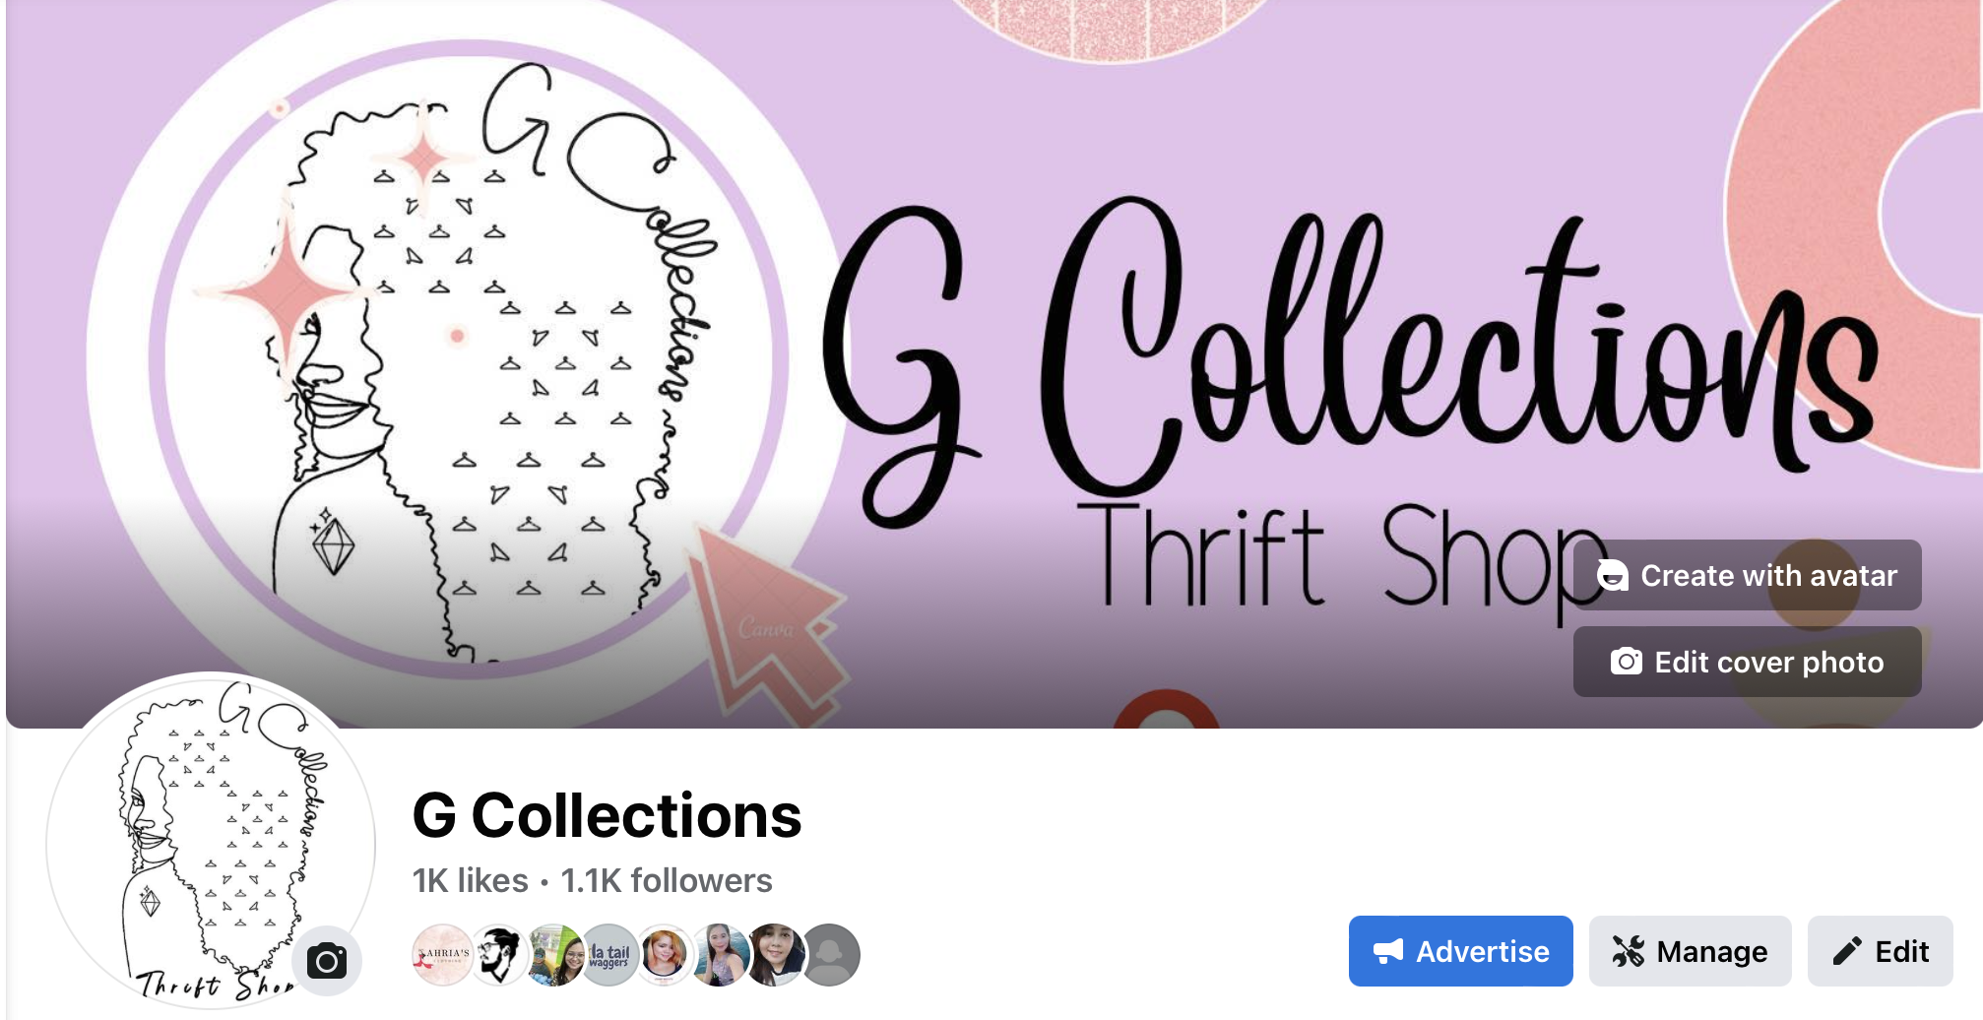
Task: Click Create with avatar button
Action: click(x=1747, y=575)
